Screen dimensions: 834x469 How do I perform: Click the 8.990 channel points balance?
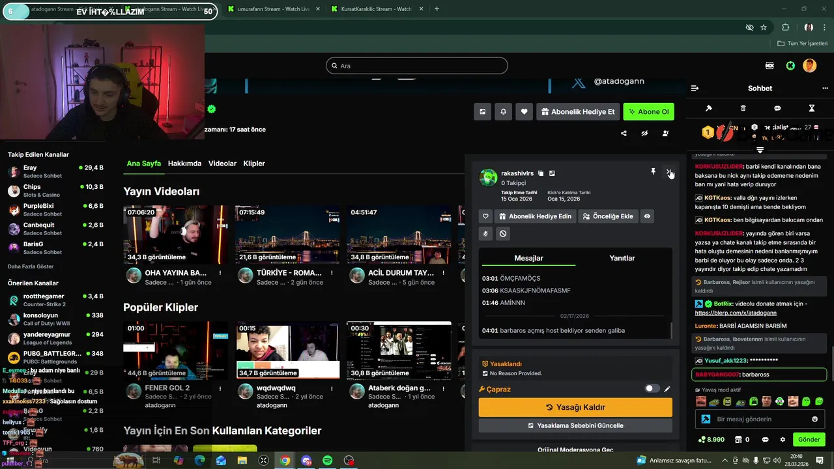point(712,440)
